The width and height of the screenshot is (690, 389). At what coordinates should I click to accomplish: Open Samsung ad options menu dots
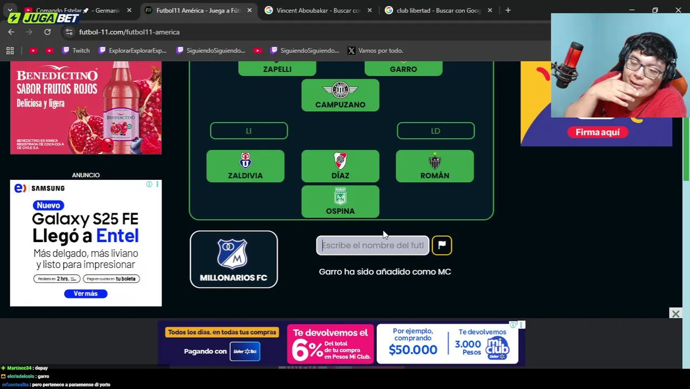coord(157,185)
